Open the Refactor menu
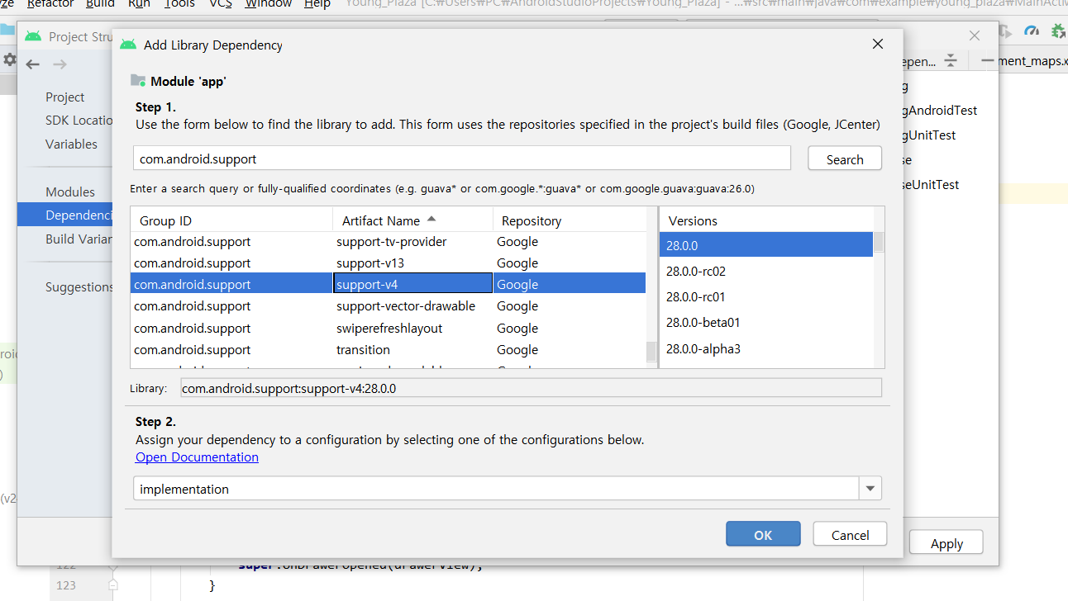The image size is (1068, 601). tap(50, 4)
